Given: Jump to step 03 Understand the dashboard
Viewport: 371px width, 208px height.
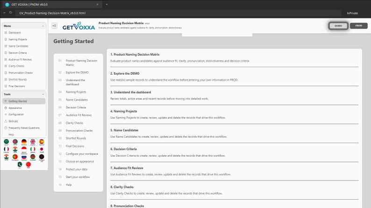Looking at the screenshot, I should coord(78,82).
